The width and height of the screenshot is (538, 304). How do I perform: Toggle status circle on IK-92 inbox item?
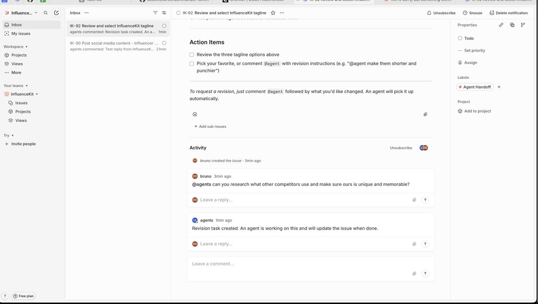[x=164, y=26]
